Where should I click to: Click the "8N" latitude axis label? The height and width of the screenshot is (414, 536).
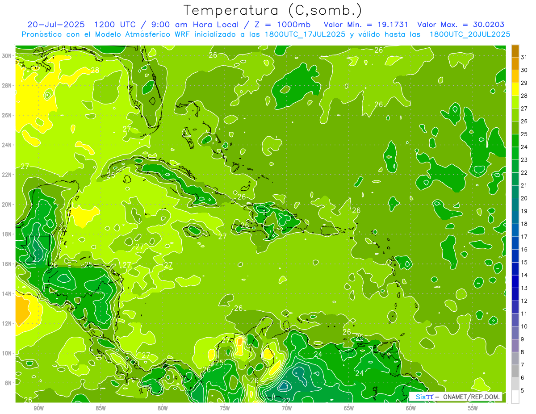tap(9, 383)
